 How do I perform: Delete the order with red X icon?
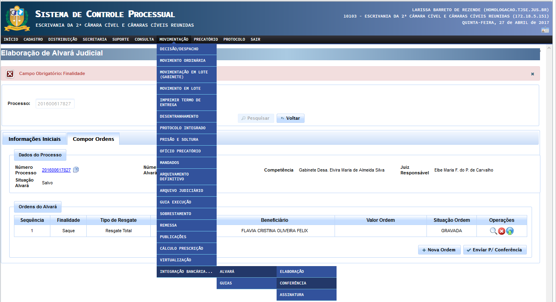pyautogui.click(x=502, y=231)
